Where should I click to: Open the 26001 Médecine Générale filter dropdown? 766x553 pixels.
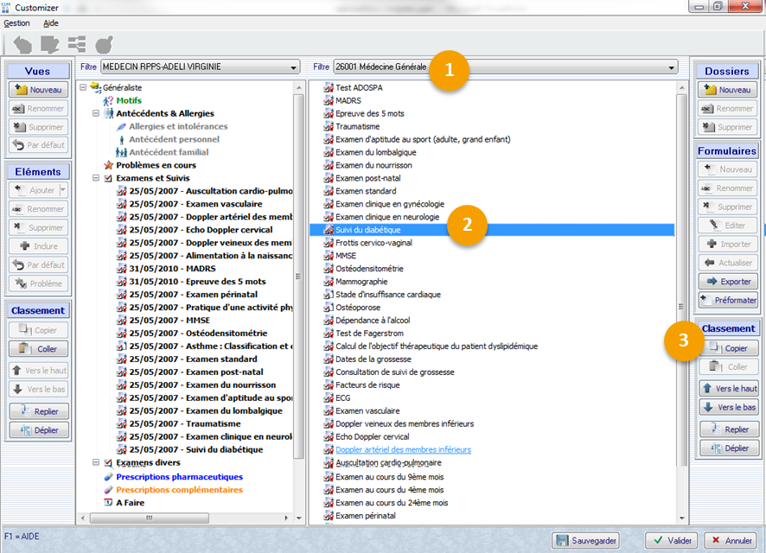672,67
